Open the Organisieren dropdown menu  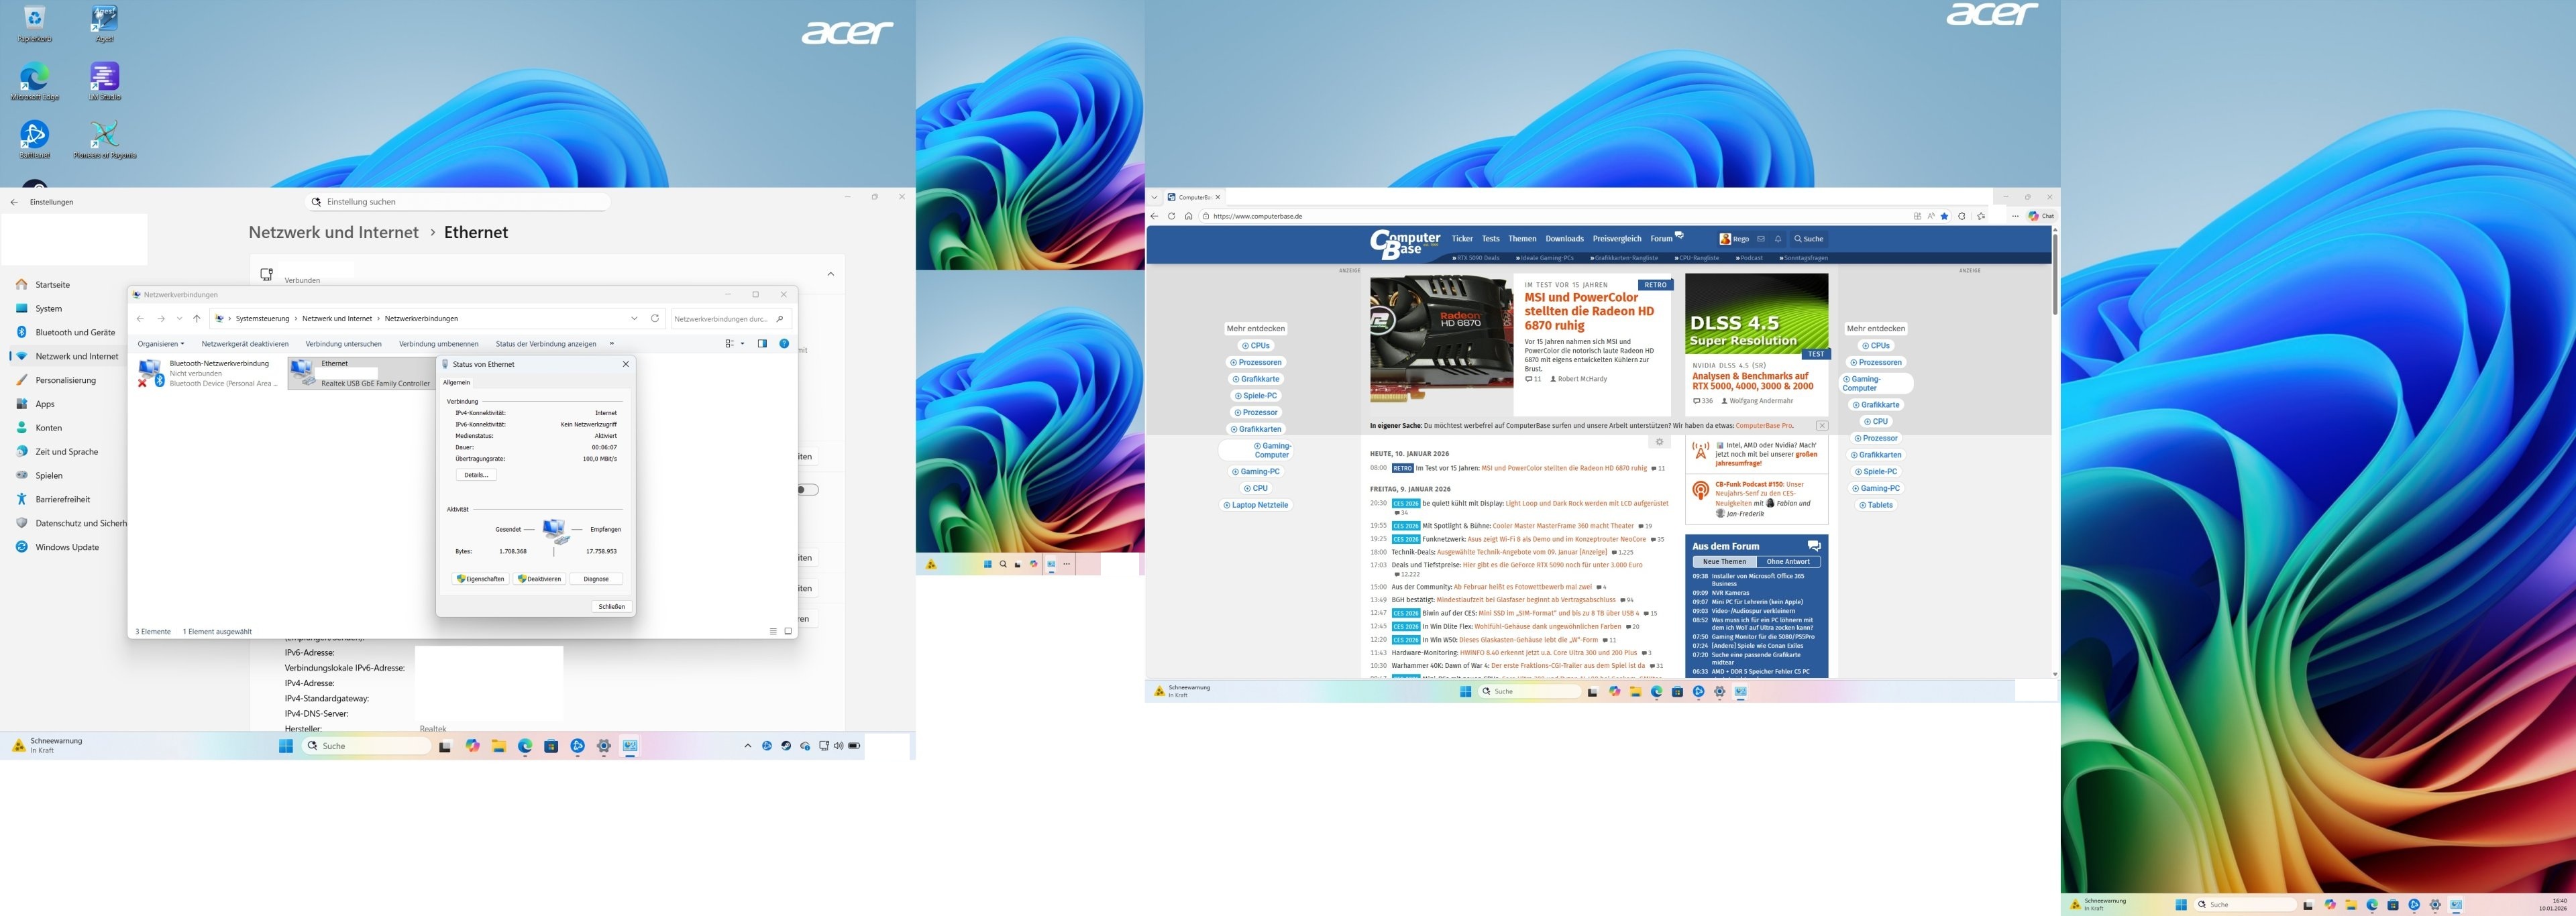161,344
